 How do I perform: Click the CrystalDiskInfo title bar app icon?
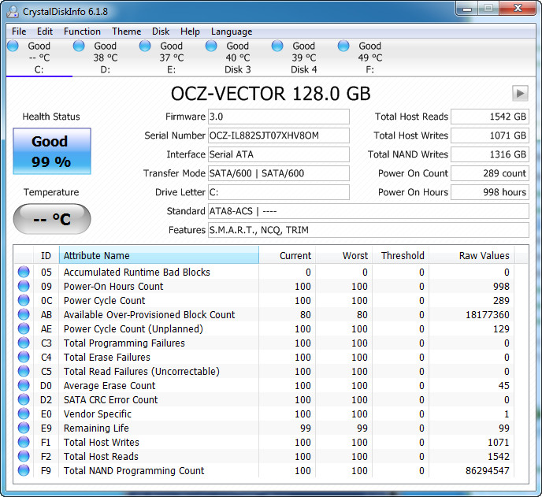(x=13, y=11)
